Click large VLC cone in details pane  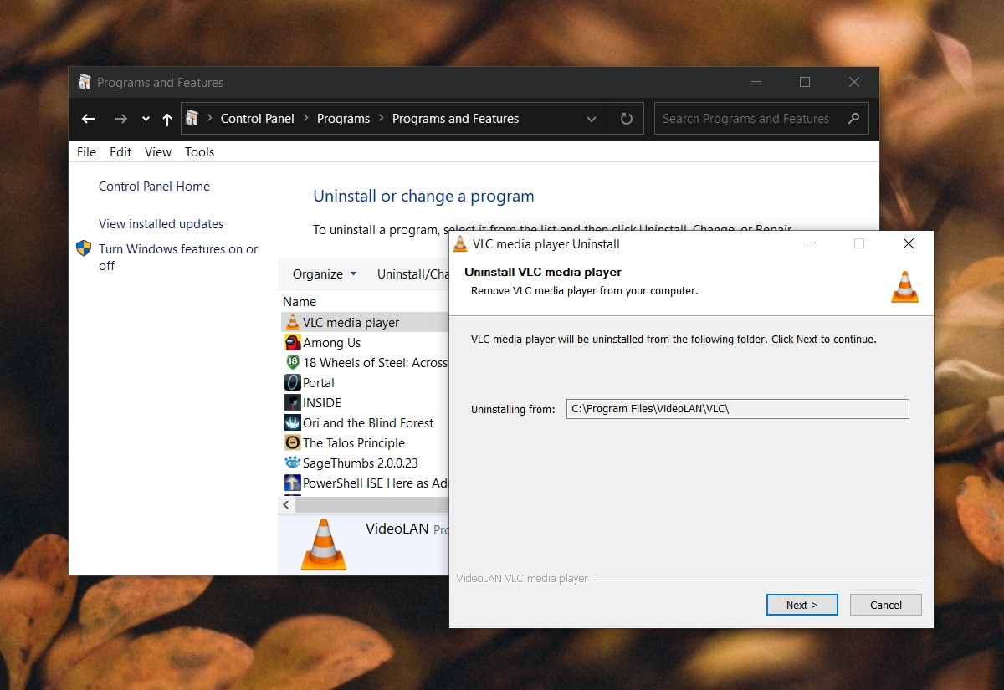323,544
